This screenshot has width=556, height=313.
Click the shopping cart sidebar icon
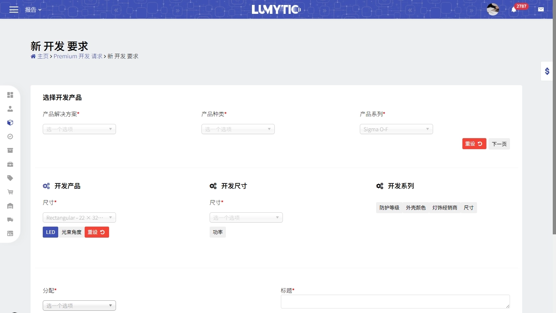coord(10,192)
